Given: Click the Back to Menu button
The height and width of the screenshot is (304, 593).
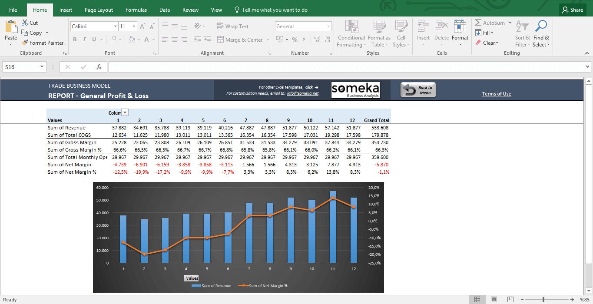Looking at the screenshot, I should click(418, 90).
